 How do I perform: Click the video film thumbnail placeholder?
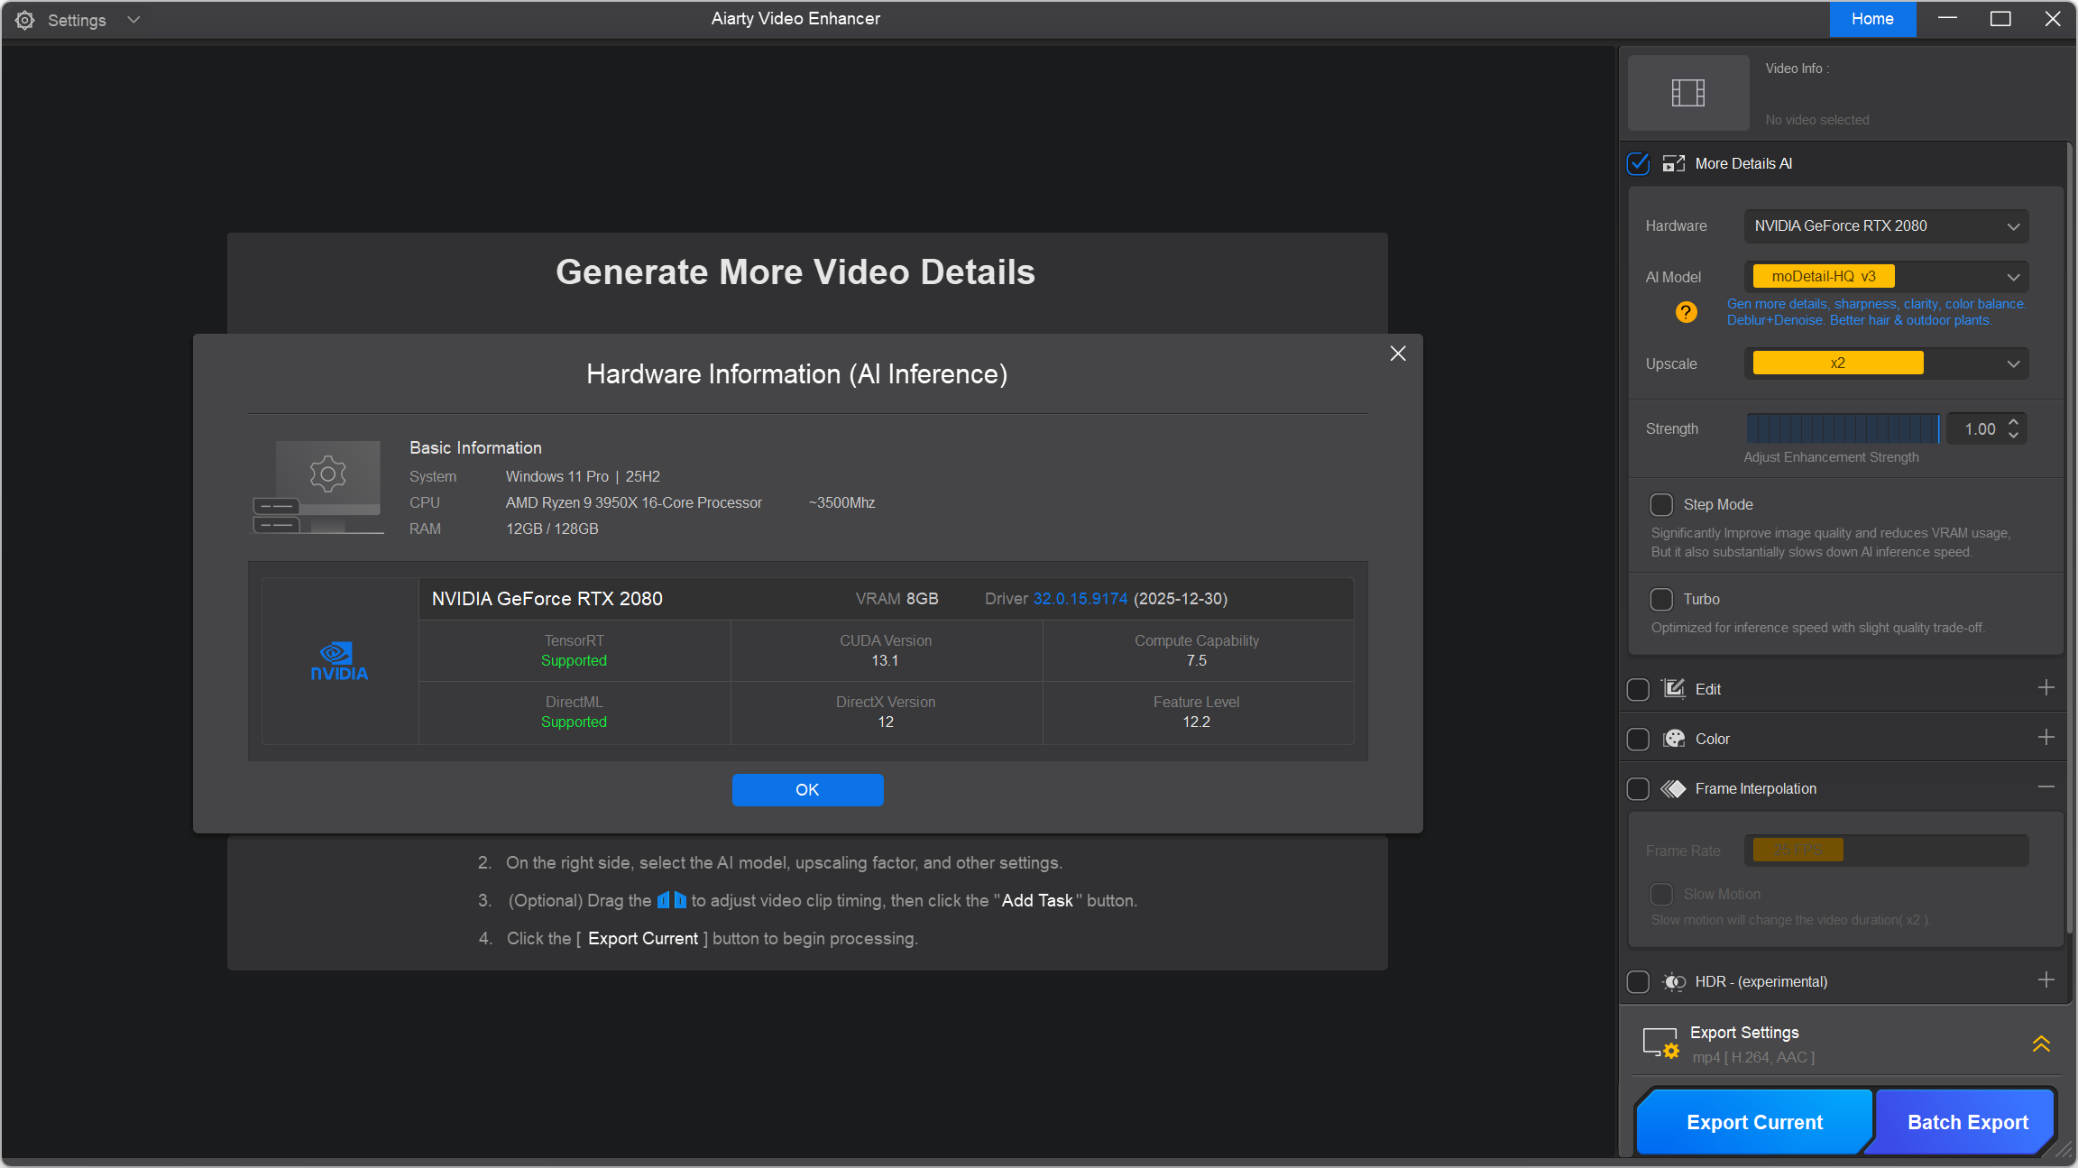1687,93
